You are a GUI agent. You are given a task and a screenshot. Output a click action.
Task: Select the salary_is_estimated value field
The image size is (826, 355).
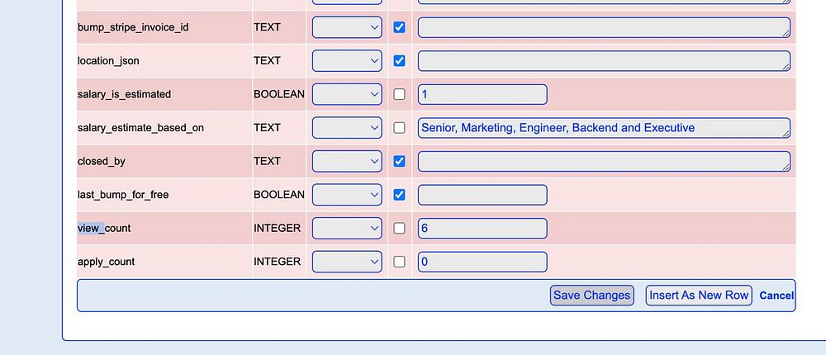pyautogui.click(x=482, y=94)
